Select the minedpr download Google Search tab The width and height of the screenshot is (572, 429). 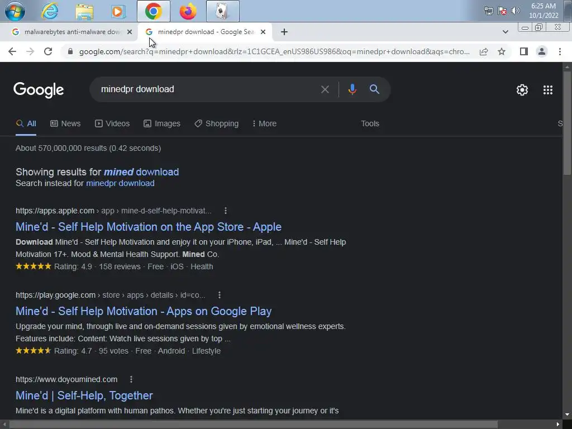(206, 32)
